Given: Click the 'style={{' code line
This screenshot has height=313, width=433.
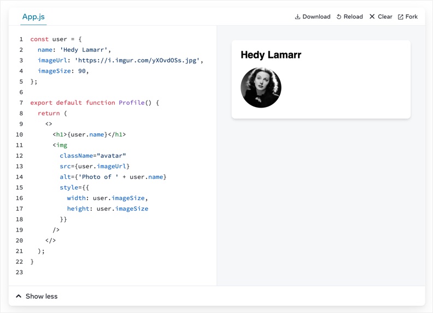Looking at the screenshot, I should [74, 187].
